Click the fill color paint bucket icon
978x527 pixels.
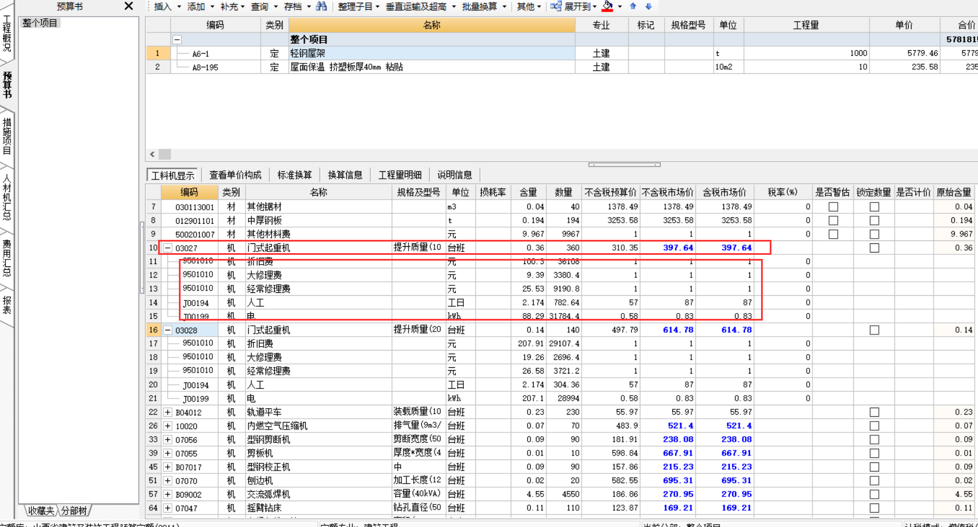tap(608, 6)
